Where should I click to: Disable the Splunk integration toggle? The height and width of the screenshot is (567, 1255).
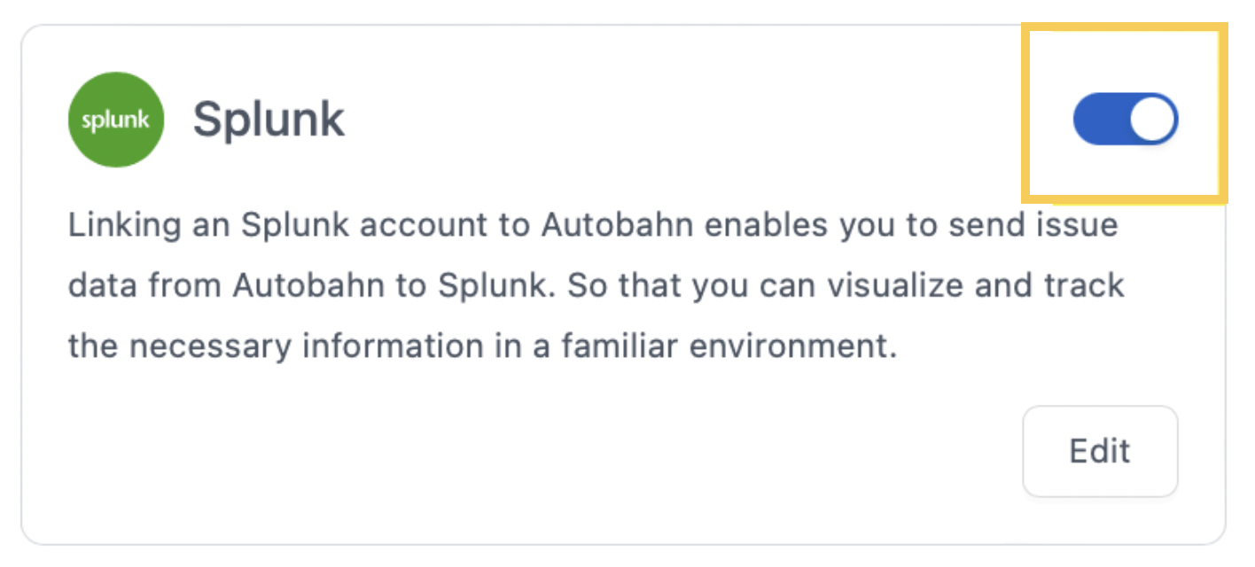[x=1126, y=119]
